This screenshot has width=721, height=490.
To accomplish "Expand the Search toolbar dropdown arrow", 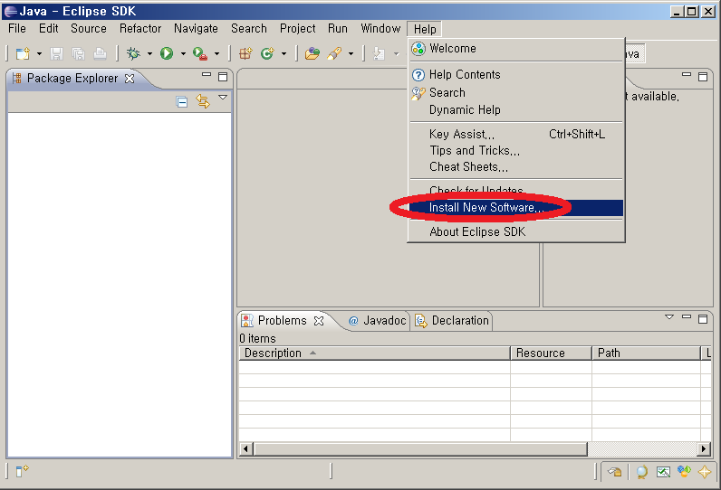I will pos(351,53).
